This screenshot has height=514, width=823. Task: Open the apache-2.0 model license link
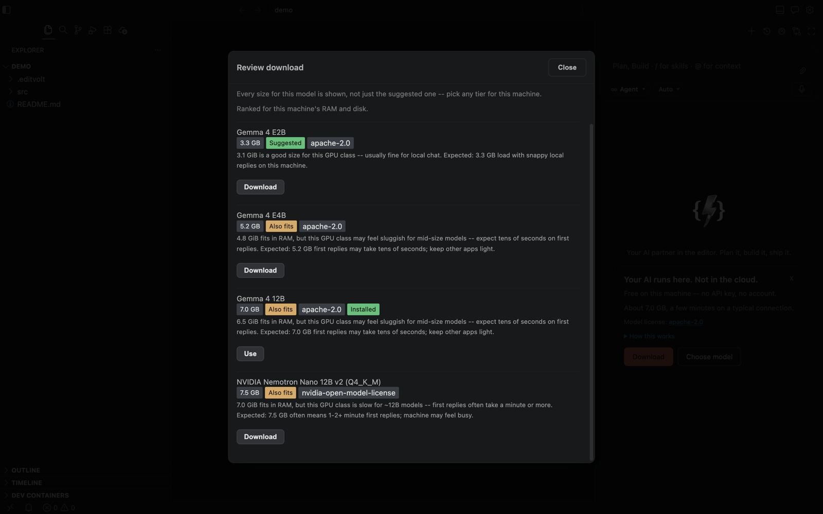pyautogui.click(x=686, y=322)
